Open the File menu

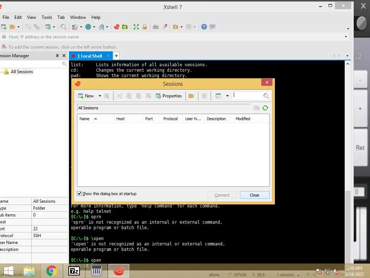pyautogui.click(x=6, y=17)
